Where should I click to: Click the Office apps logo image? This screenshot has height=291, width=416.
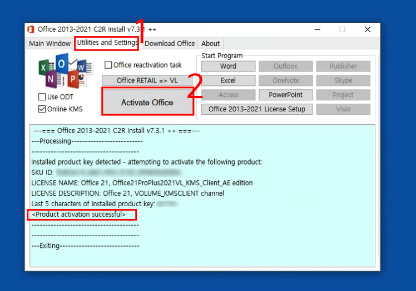(66, 70)
